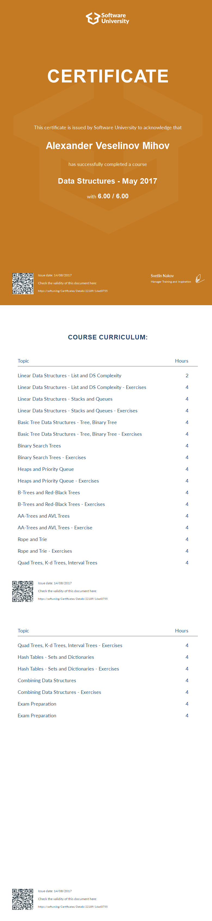This screenshot has width=212, height=921.
Task: Click the QR code at the very bottom page
Action: (23, 899)
